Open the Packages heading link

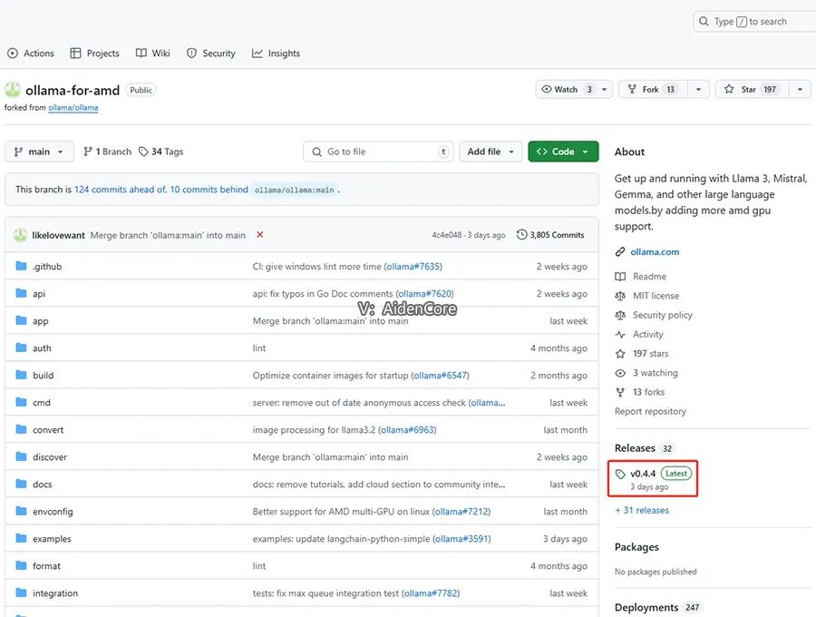[x=636, y=547]
